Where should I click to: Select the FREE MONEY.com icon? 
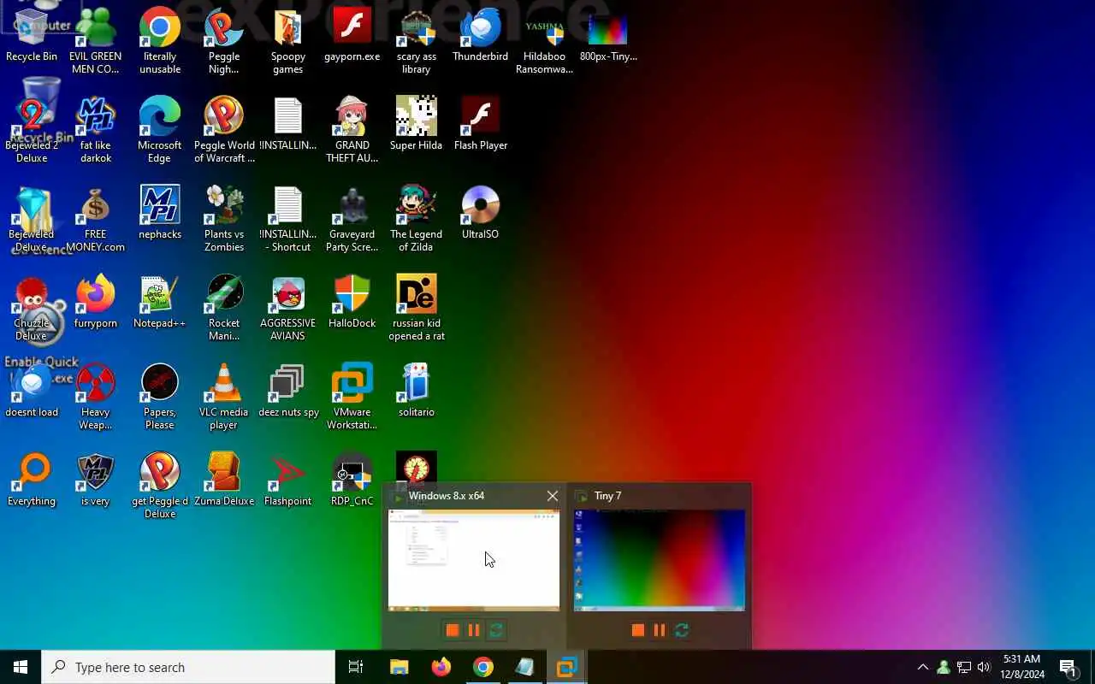pyautogui.click(x=95, y=219)
